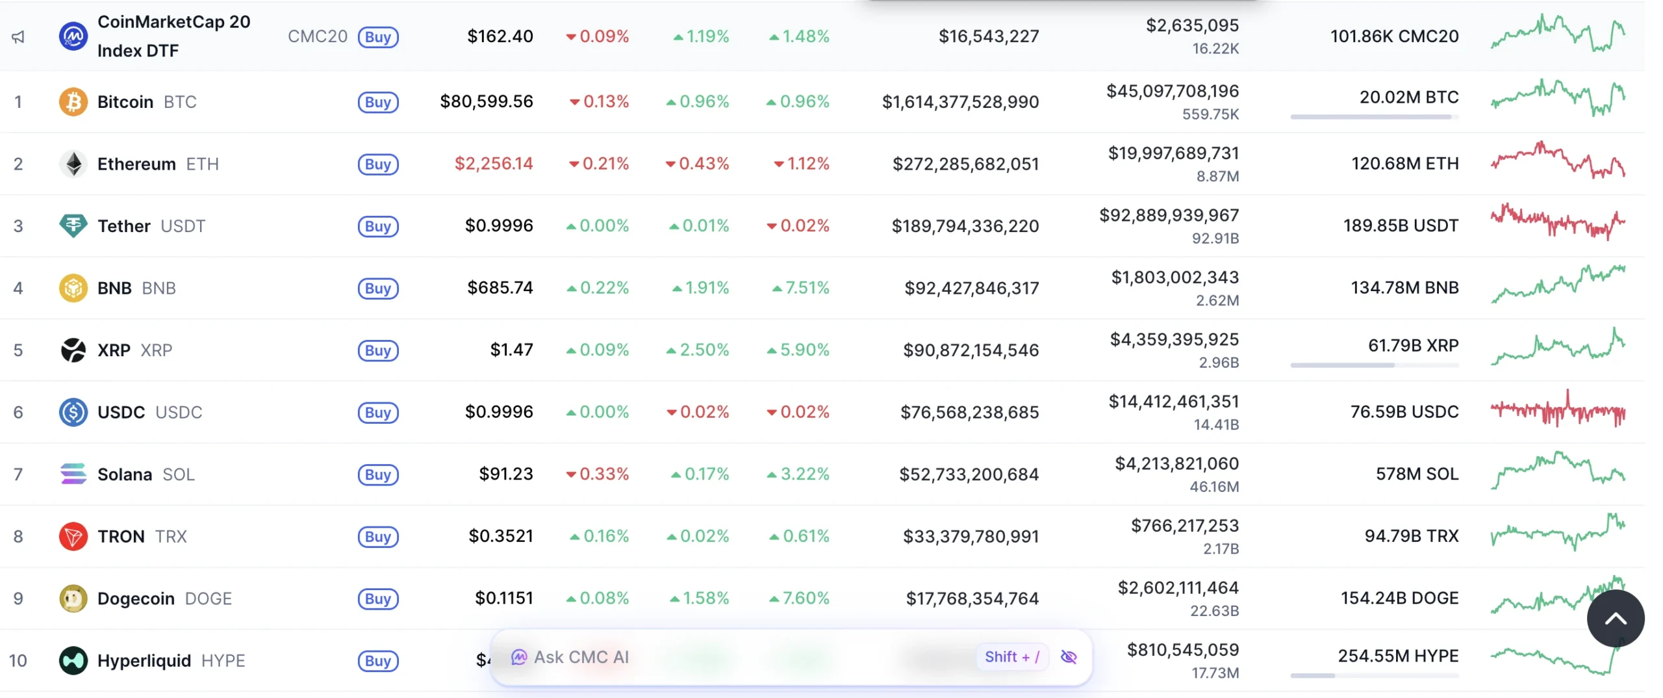Click the scroll-to-top arrow button

tap(1616, 619)
